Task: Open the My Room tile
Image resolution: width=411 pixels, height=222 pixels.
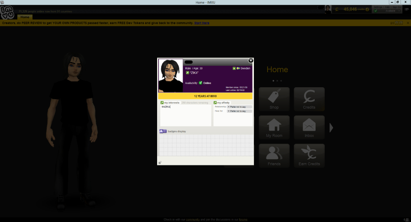Action: (274, 127)
